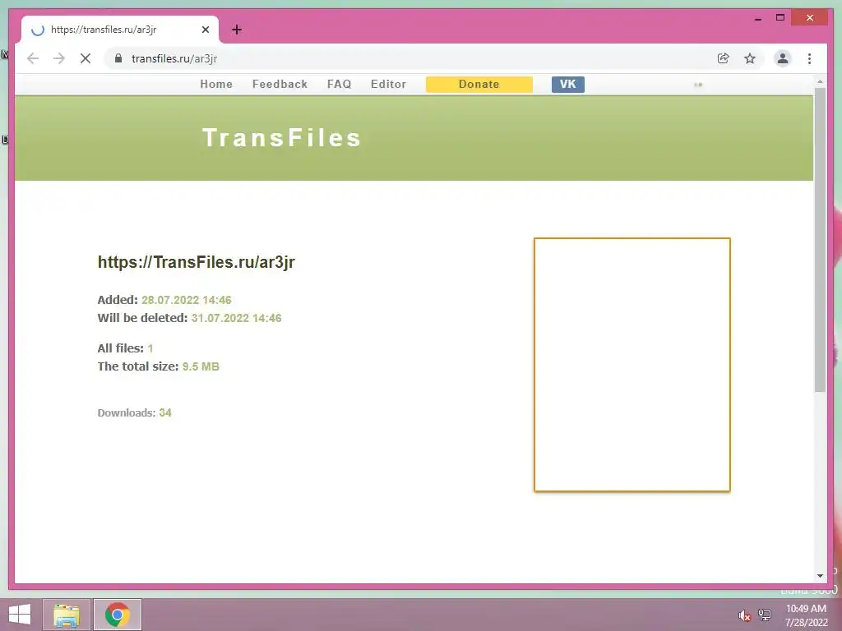Image resolution: width=842 pixels, height=631 pixels.
Task: Click the Downloads count 34
Action: point(165,412)
